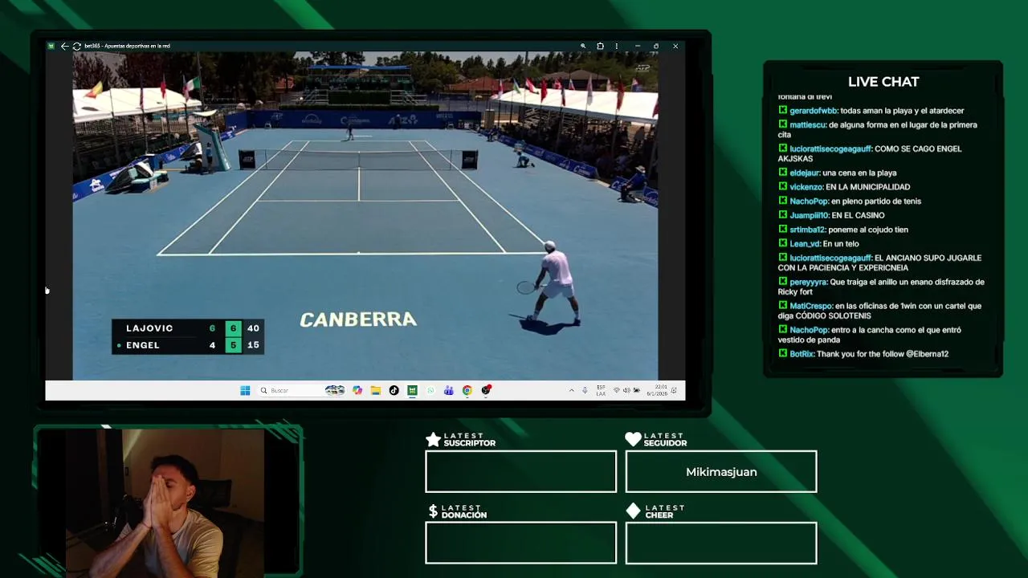1028x578 pixels.
Task: Open the three-dot menu in bet365 window
Action: coord(616,46)
